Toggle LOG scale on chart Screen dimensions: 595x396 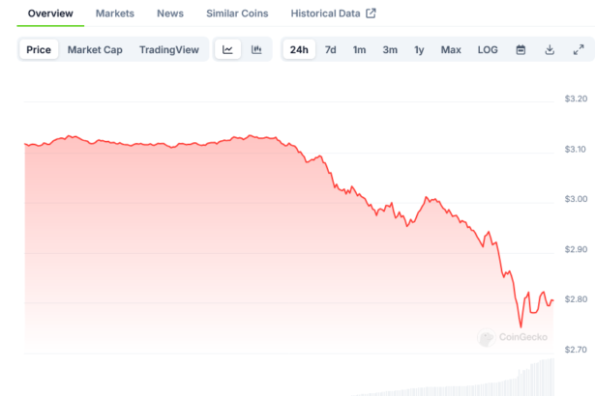pos(488,49)
